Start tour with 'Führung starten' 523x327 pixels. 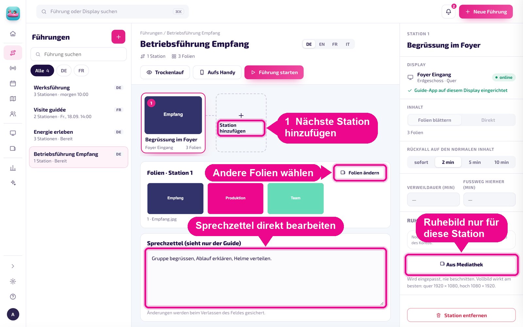click(x=274, y=72)
